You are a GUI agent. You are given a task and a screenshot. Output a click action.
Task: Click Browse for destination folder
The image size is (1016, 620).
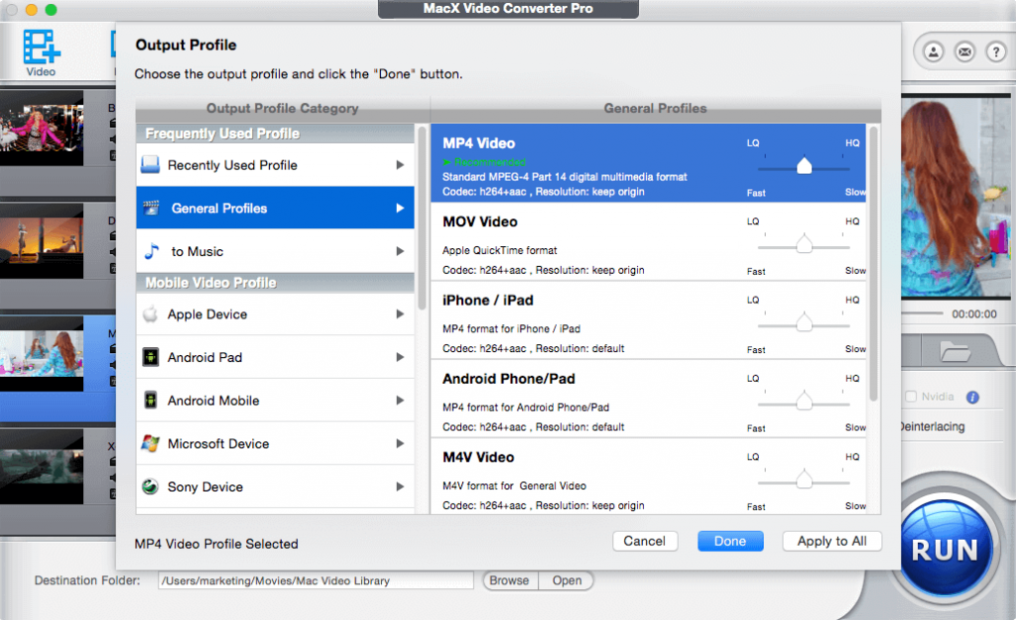(x=509, y=580)
